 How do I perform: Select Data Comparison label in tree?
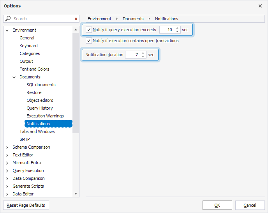pos(28,178)
